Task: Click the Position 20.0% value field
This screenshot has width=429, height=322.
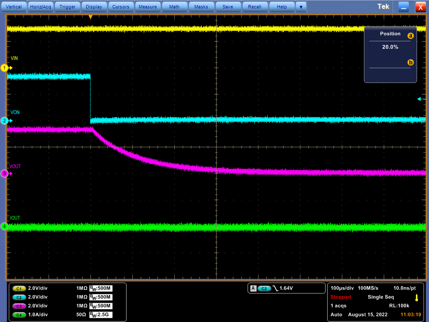Action: coord(390,47)
